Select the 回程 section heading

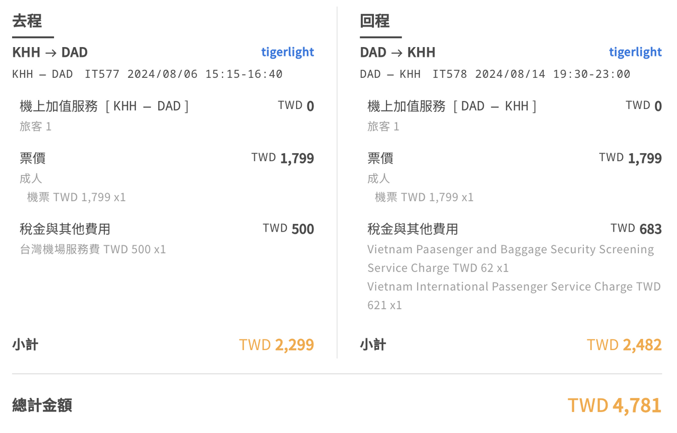(374, 21)
